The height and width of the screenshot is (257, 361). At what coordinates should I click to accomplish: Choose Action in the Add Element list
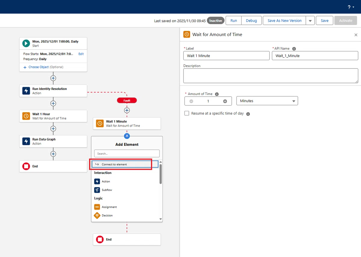tap(106, 182)
